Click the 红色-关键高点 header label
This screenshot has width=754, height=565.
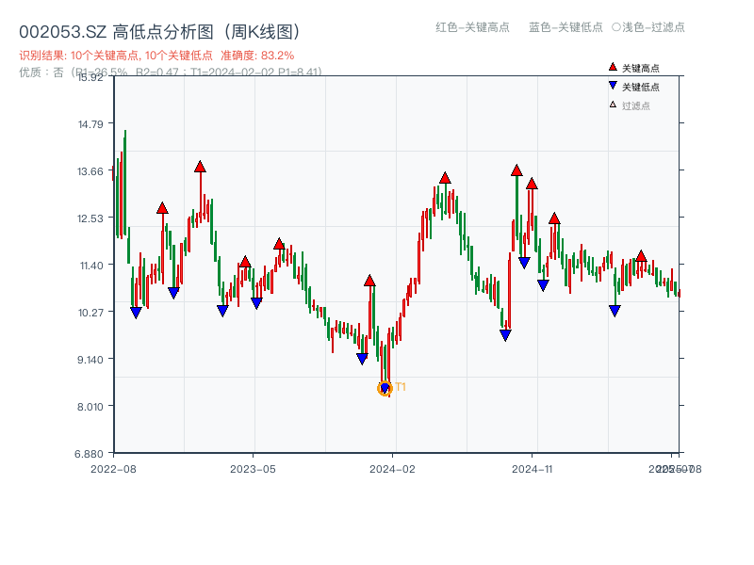[472, 27]
